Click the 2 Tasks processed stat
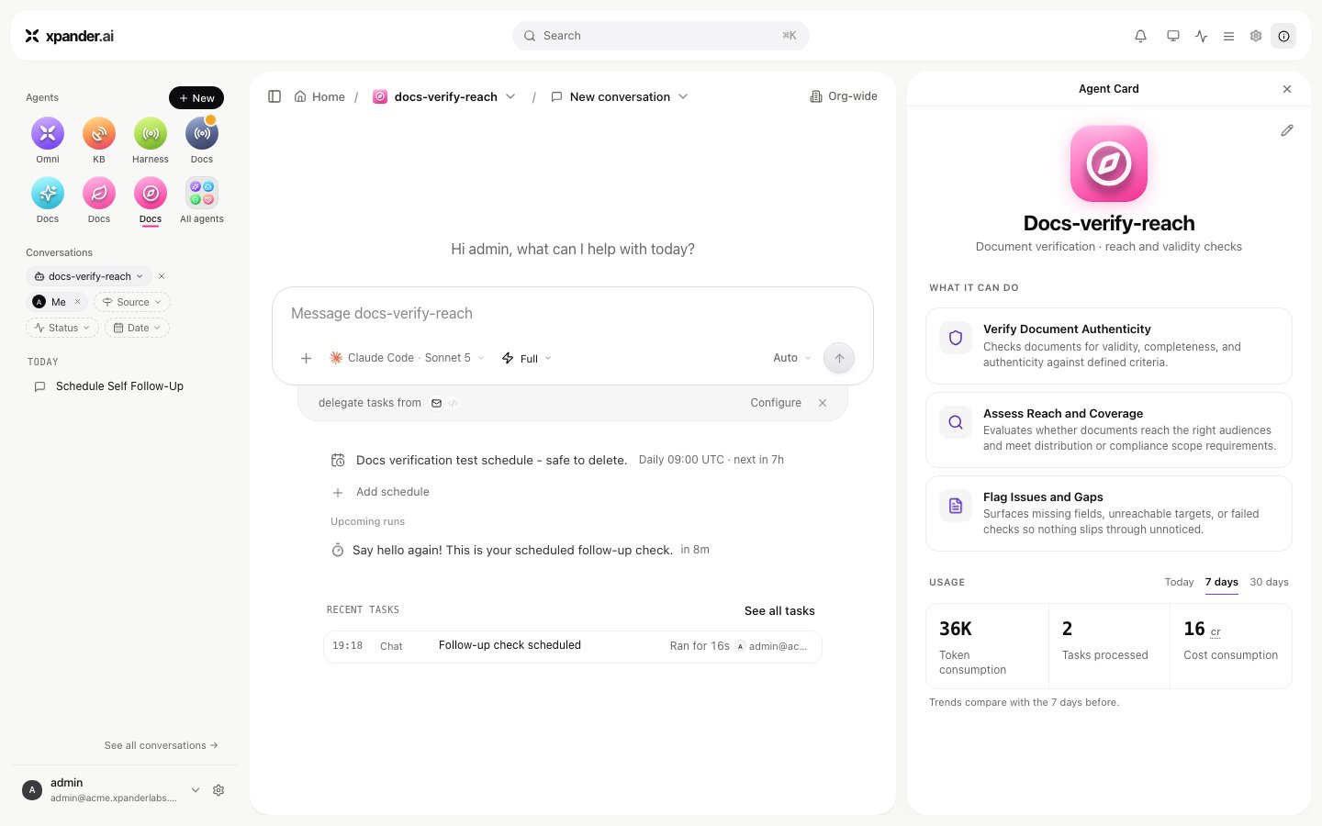Screen dimensions: 1322x826 pos(1109,646)
